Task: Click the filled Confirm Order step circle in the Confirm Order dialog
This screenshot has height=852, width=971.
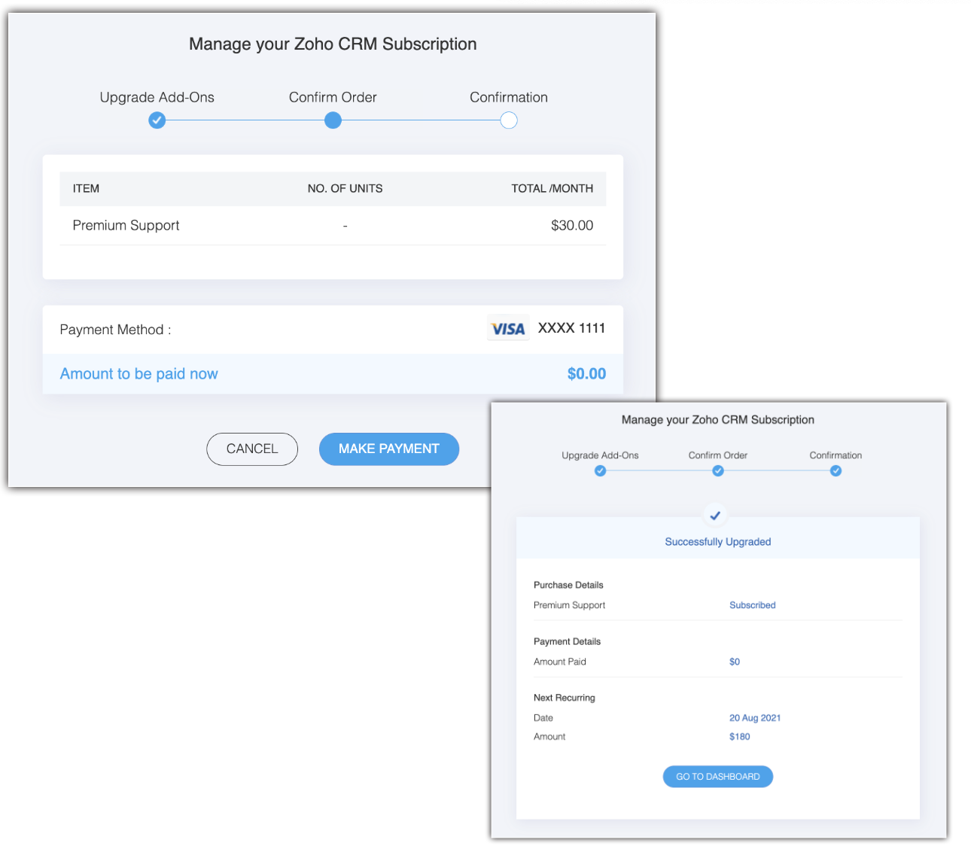Action: (x=333, y=120)
